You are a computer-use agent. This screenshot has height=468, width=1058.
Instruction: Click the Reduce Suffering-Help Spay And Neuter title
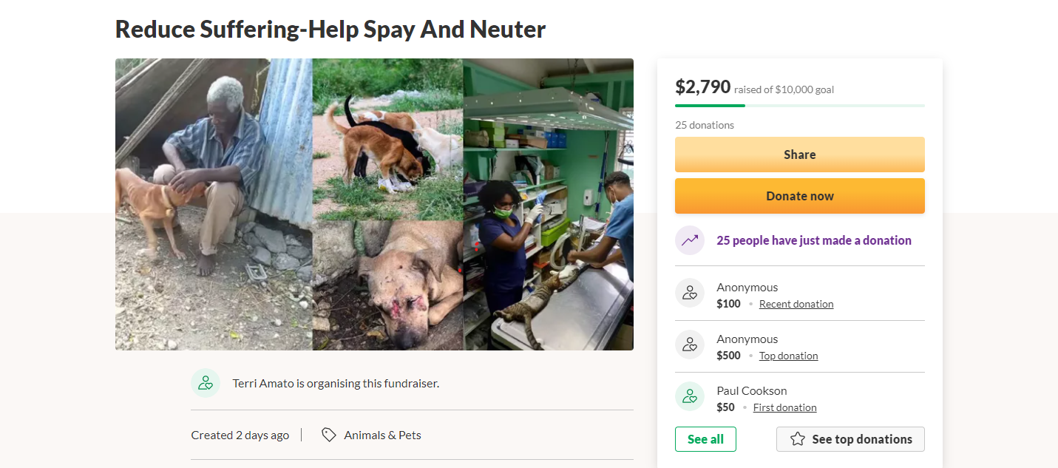(x=330, y=29)
